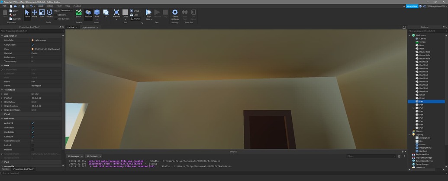Activate the Scale tool
Image resolution: width=448 pixels, height=181 pixels.
(42, 13)
